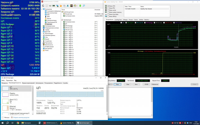The width and height of the screenshot is (200, 125).
Task: Open the resource monitor link
Action: click(21, 117)
